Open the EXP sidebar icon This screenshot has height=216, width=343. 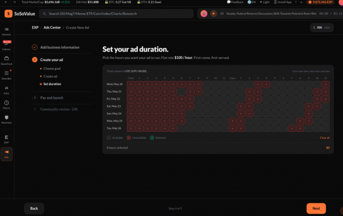(x=6, y=137)
